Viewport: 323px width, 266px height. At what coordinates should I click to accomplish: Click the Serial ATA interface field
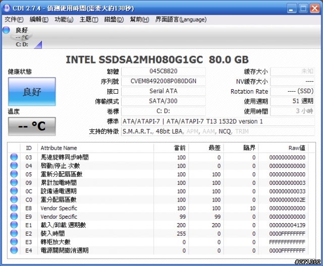click(164, 91)
